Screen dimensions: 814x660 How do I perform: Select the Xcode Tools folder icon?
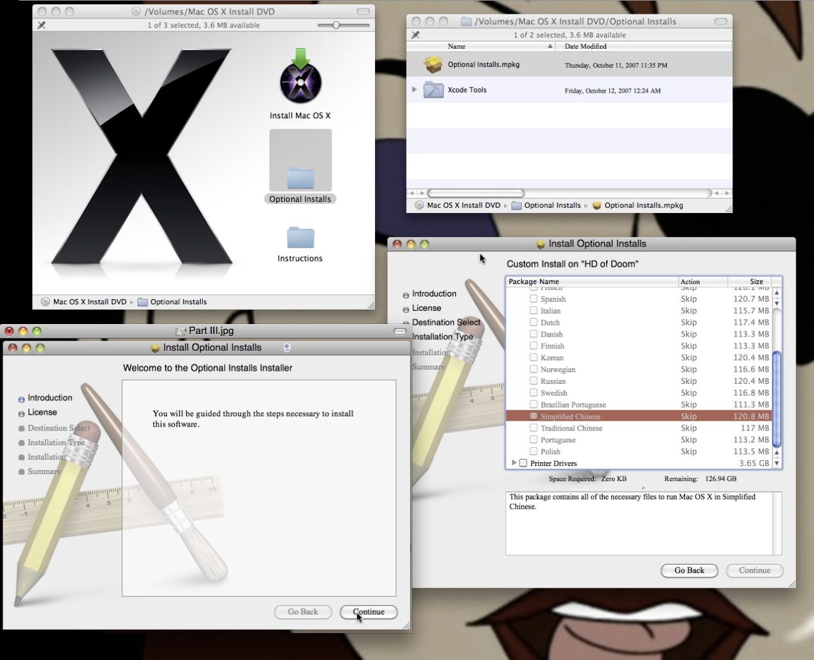pyautogui.click(x=434, y=89)
